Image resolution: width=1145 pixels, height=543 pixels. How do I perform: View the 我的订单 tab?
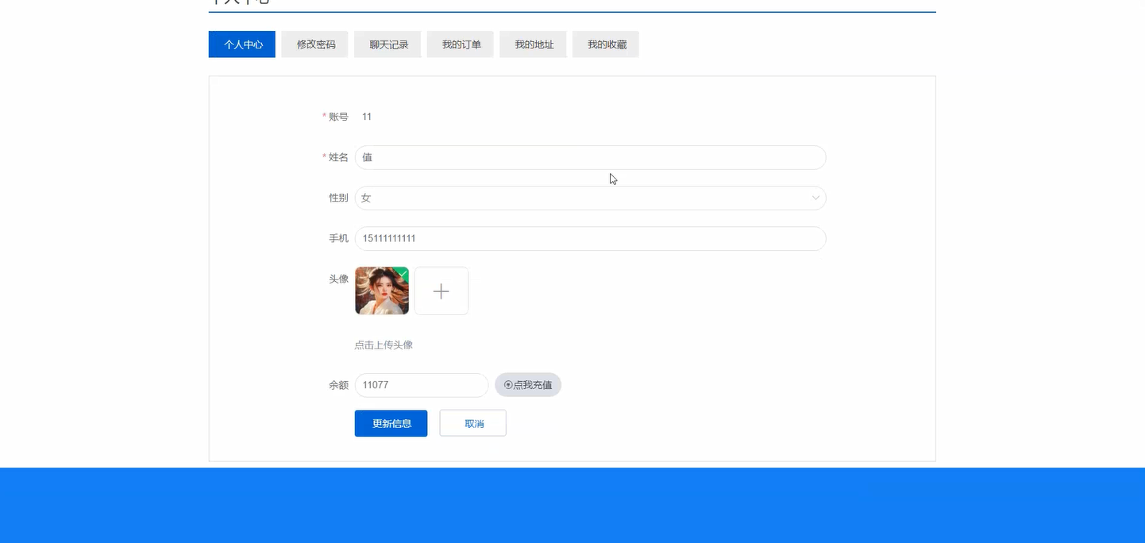pyautogui.click(x=460, y=44)
